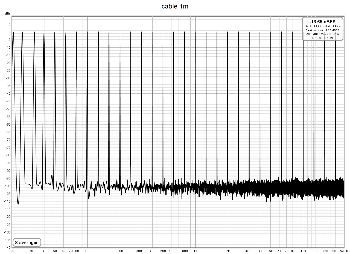Viewport: 350px width, 254px height.
Task: Click the "-135" level axis label
Action: click(7, 240)
